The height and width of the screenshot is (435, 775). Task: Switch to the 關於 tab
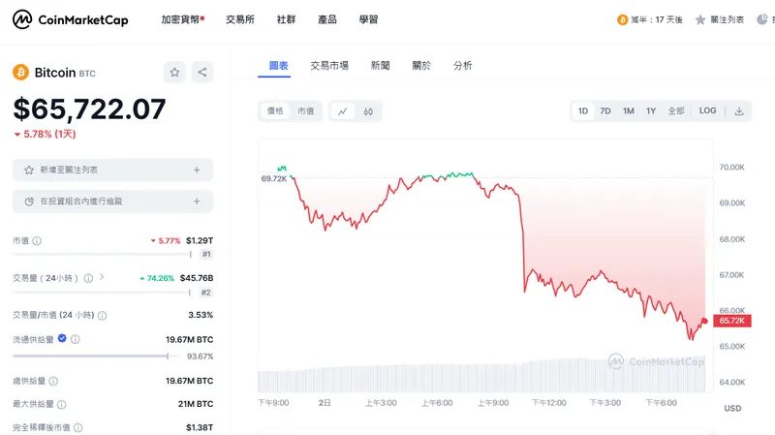(421, 66)
